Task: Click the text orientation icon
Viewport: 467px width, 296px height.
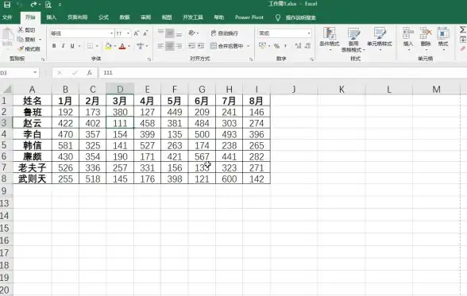Action: [x=192, y=33]
